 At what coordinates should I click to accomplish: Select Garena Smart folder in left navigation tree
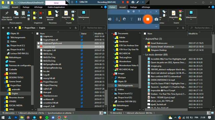click(15, 81)
